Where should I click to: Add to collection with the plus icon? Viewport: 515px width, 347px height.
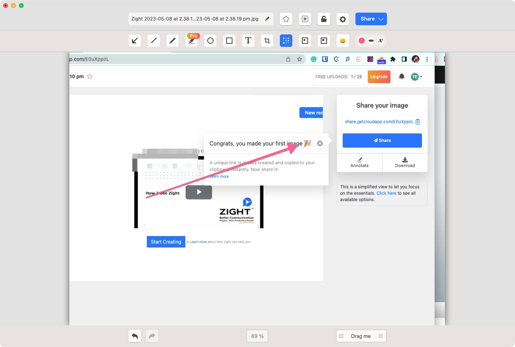pyautogui.click(x=305, y=19)
